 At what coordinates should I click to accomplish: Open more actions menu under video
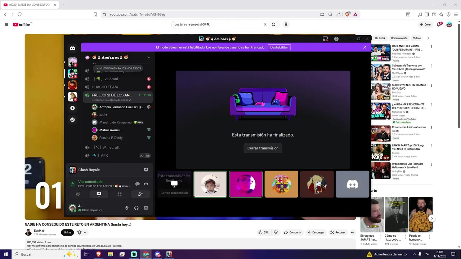click(x=353, y=232)
